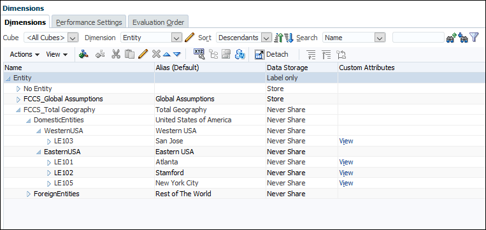Move member down with the blue down arrow
This screenshot has width=486, height=230.
tap(176, 55)
